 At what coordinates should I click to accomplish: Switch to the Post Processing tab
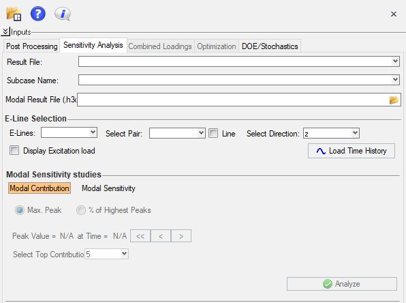(31, 46)
